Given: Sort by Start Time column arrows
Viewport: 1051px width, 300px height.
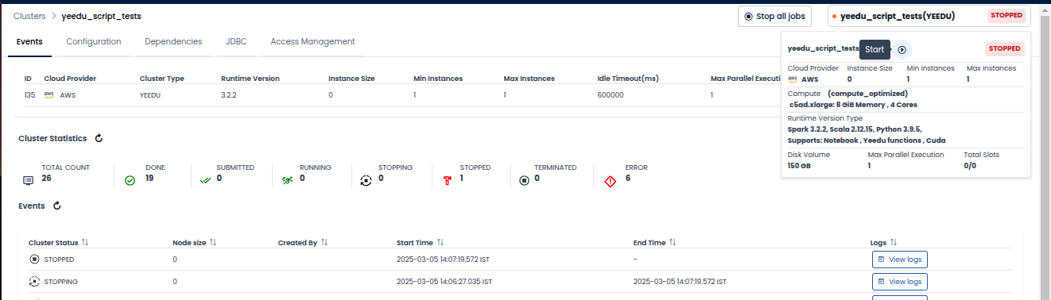Looking at the screenshot, I should pos(440,242).
